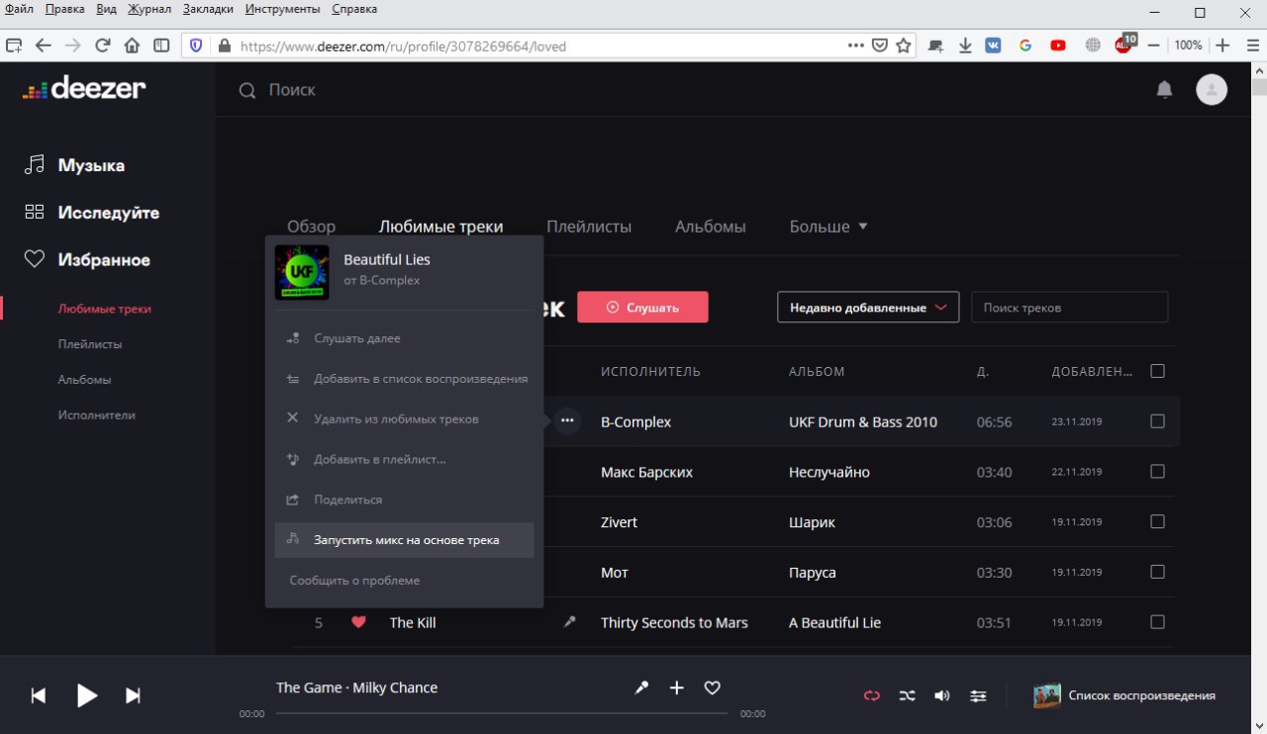
Task: Check the Макс Барских track checkbox
Action: pos(1157,472)
